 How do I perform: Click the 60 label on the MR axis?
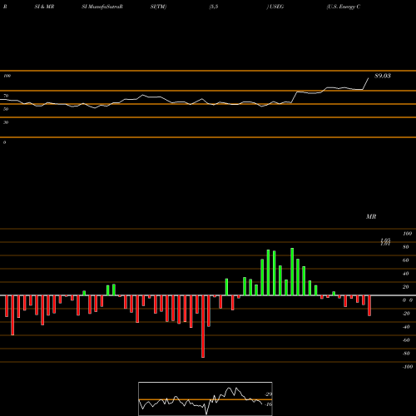(x=406, y=260)
